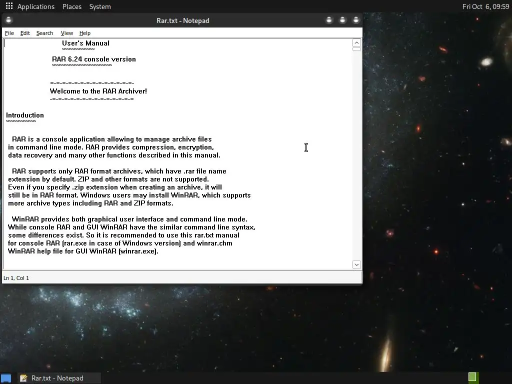Screen dimensions: 512x384
Task: Click the window menu icon in Notepad titlebar
Action: (8, 20)
